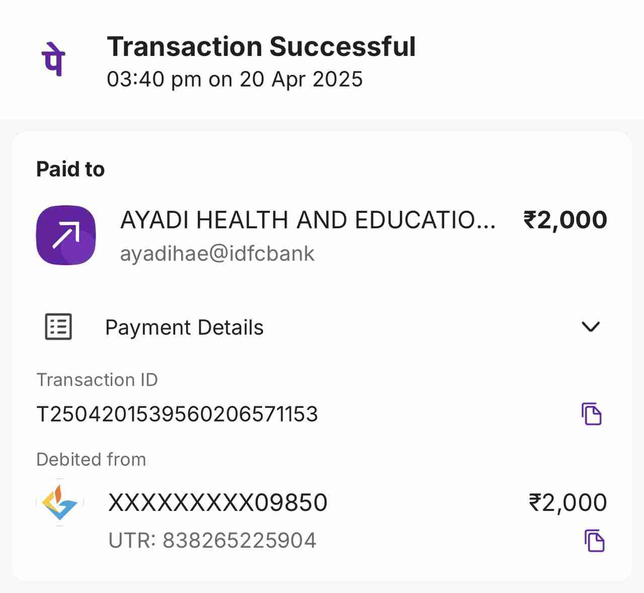The height and width of the screenshot is (593, 644).
Task: Click the Payment Details section label
Action: click(x=184, y=327)
